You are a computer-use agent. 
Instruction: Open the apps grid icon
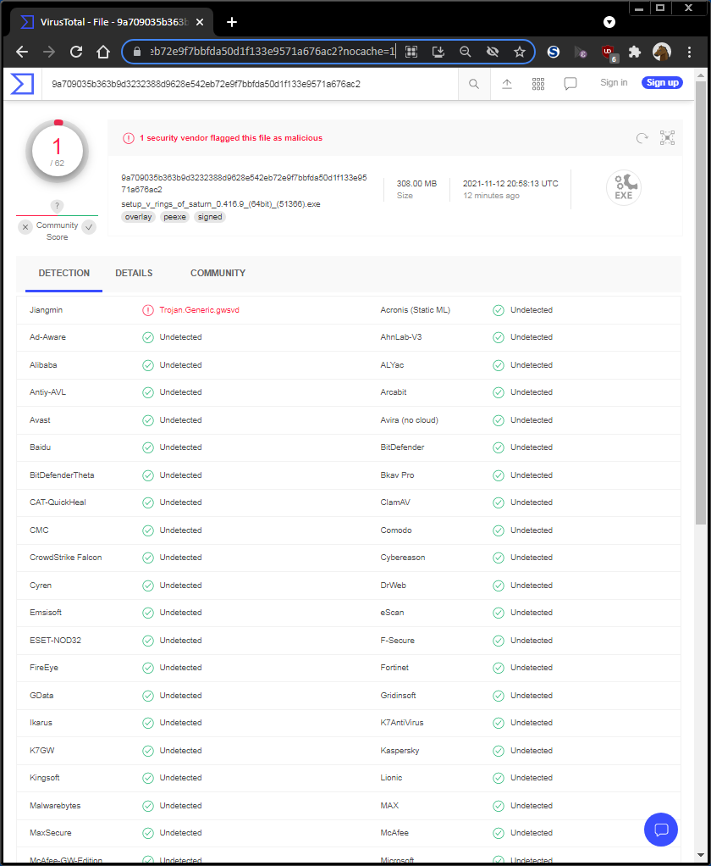click(x=538, y=84)
